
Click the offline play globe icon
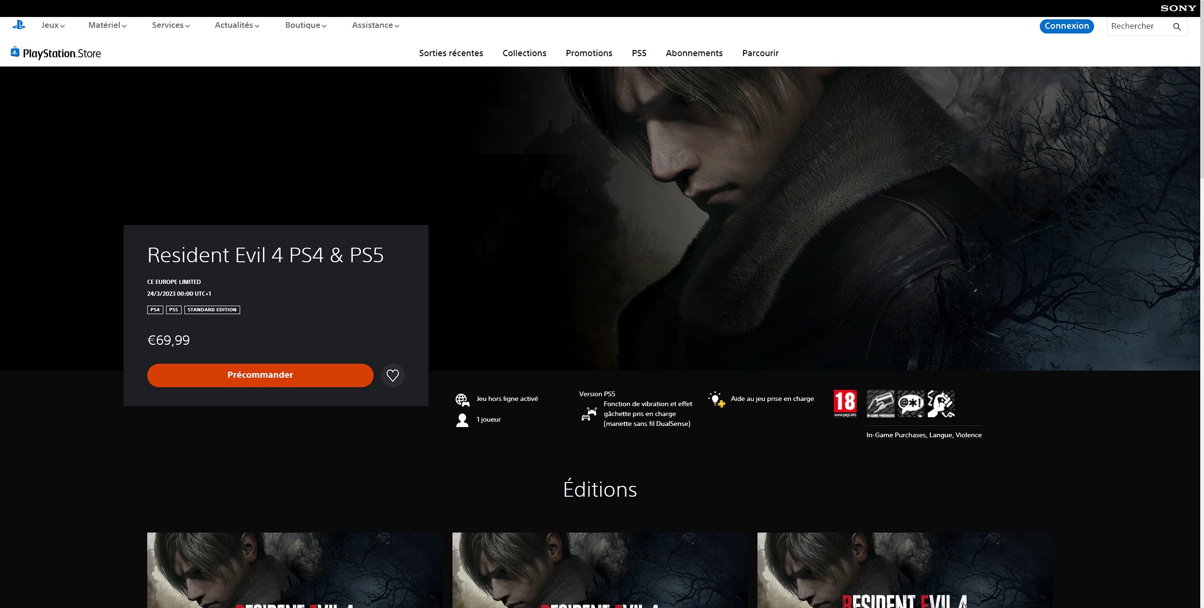[462, 399]
